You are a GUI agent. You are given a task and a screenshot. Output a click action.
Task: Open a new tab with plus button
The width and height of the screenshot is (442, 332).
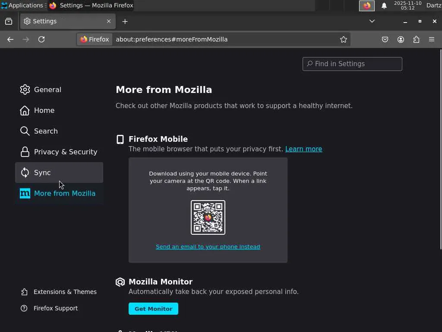tap(125, 21)
